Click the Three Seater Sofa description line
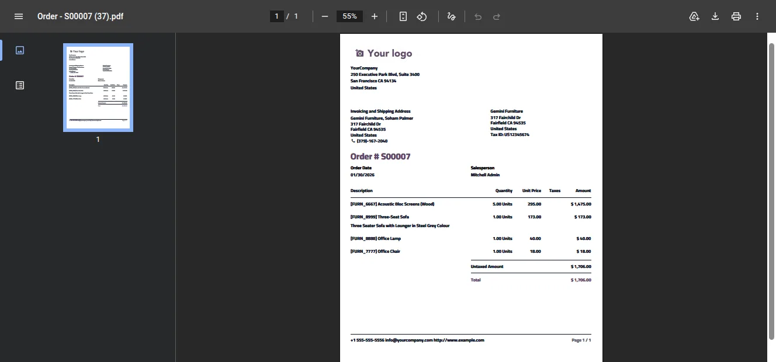 point(400,226)
